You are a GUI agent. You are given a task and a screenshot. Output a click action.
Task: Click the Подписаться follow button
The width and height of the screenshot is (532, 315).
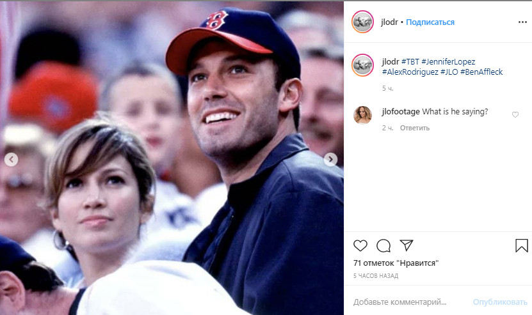click(x=430, y=22)
